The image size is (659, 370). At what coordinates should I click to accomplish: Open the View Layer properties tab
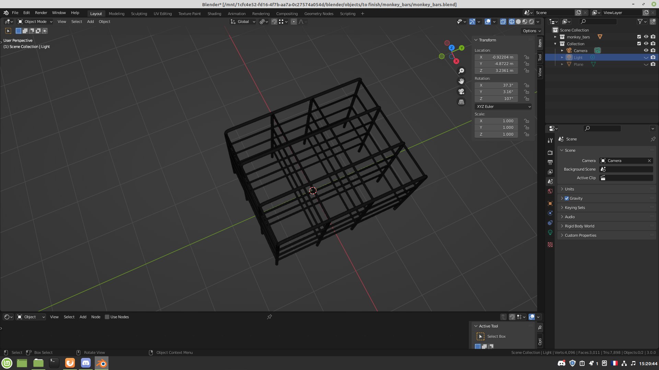click(550, 172)
